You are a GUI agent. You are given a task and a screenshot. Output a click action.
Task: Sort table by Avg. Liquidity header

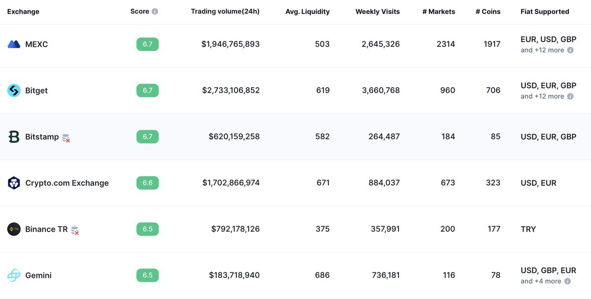307,11
